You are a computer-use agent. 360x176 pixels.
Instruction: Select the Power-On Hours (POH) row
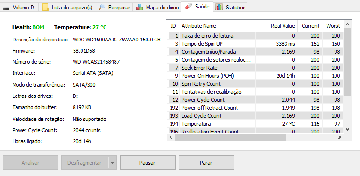[x=256, y=76]
